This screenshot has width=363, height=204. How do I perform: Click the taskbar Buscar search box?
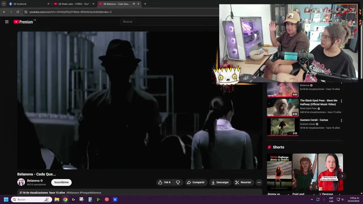click(31, 199)
